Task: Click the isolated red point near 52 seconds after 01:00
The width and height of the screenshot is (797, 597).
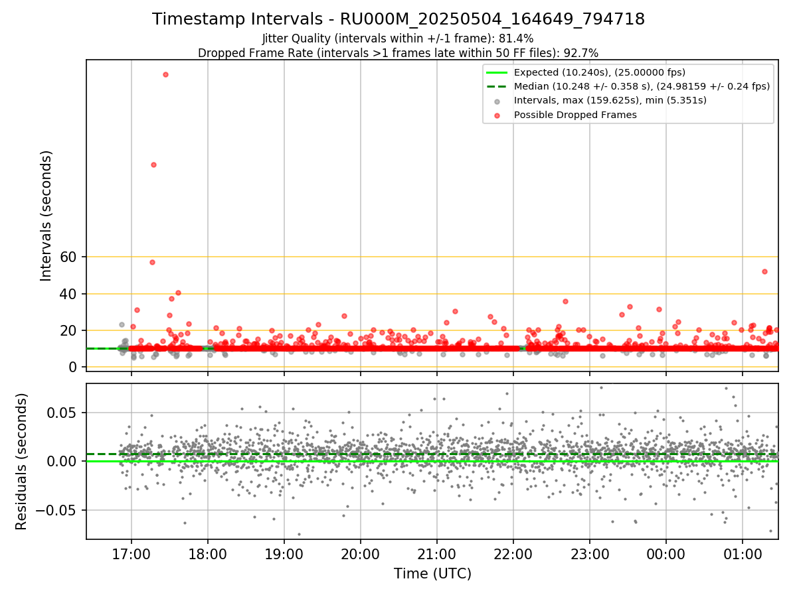Action: click(764, 271)
